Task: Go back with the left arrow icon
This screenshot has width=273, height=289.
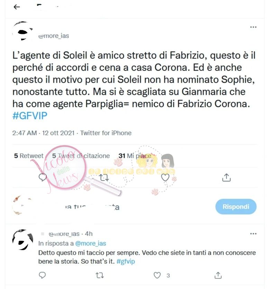Action: (17, 7)
